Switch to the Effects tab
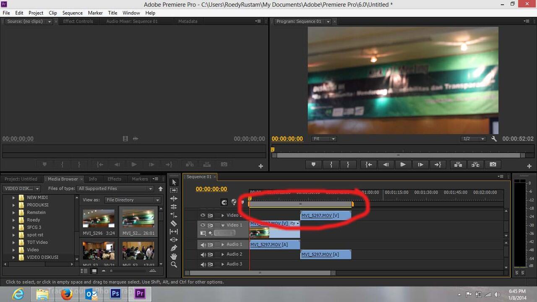 pyautogui.click(x=114, y=179)
